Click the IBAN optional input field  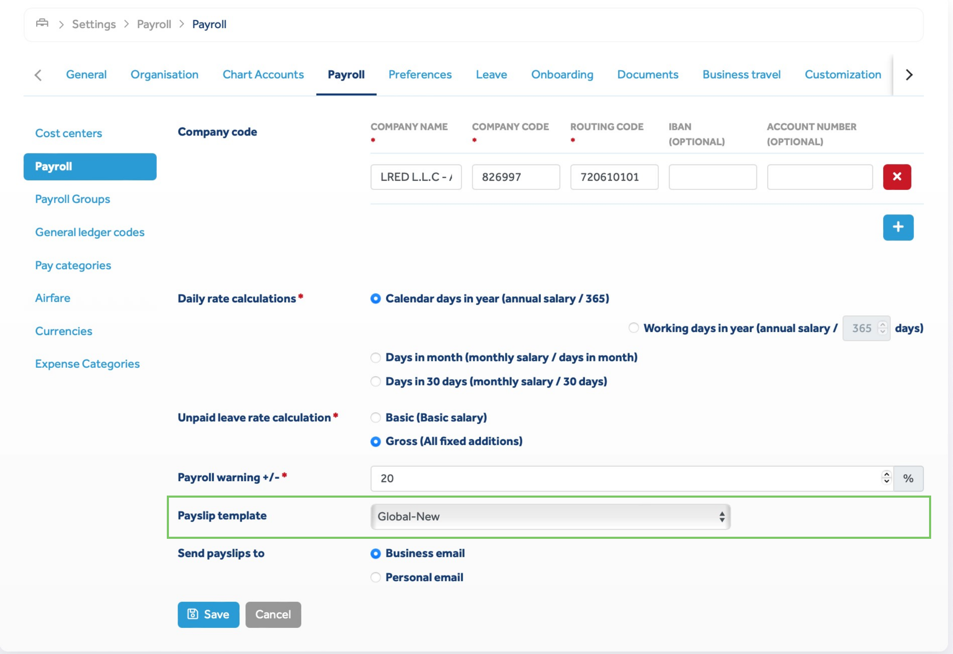tap(712, 177)
